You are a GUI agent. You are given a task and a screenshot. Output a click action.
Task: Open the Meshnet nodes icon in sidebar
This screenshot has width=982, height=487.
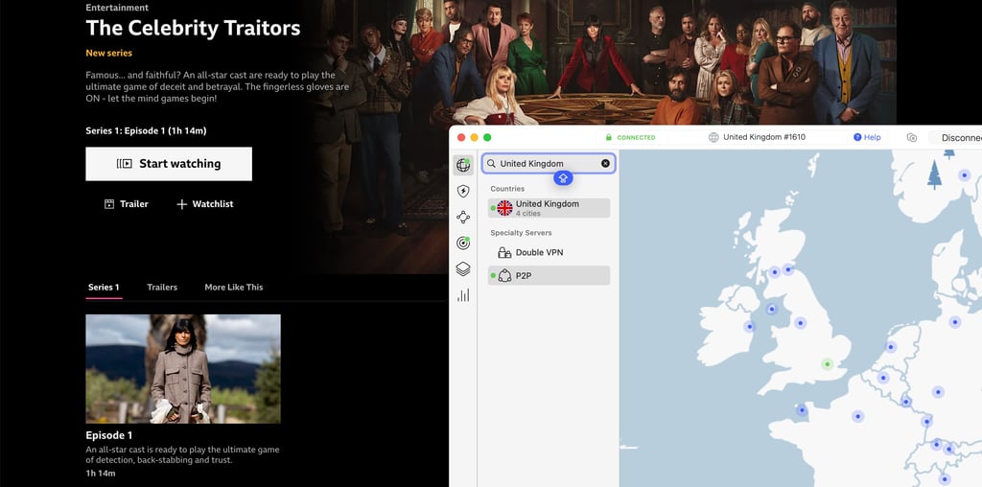click(x=463, y=218)
